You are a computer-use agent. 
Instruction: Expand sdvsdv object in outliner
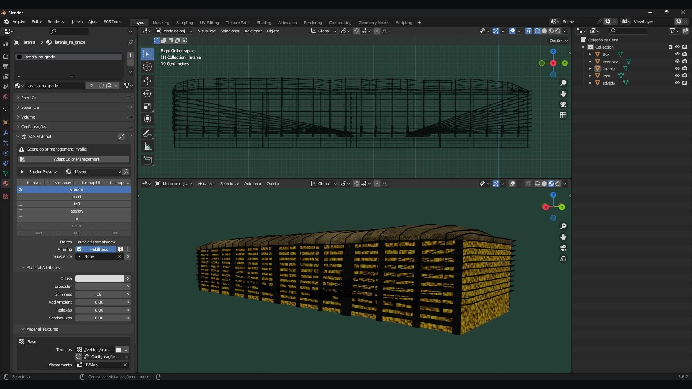coord(590,83)
